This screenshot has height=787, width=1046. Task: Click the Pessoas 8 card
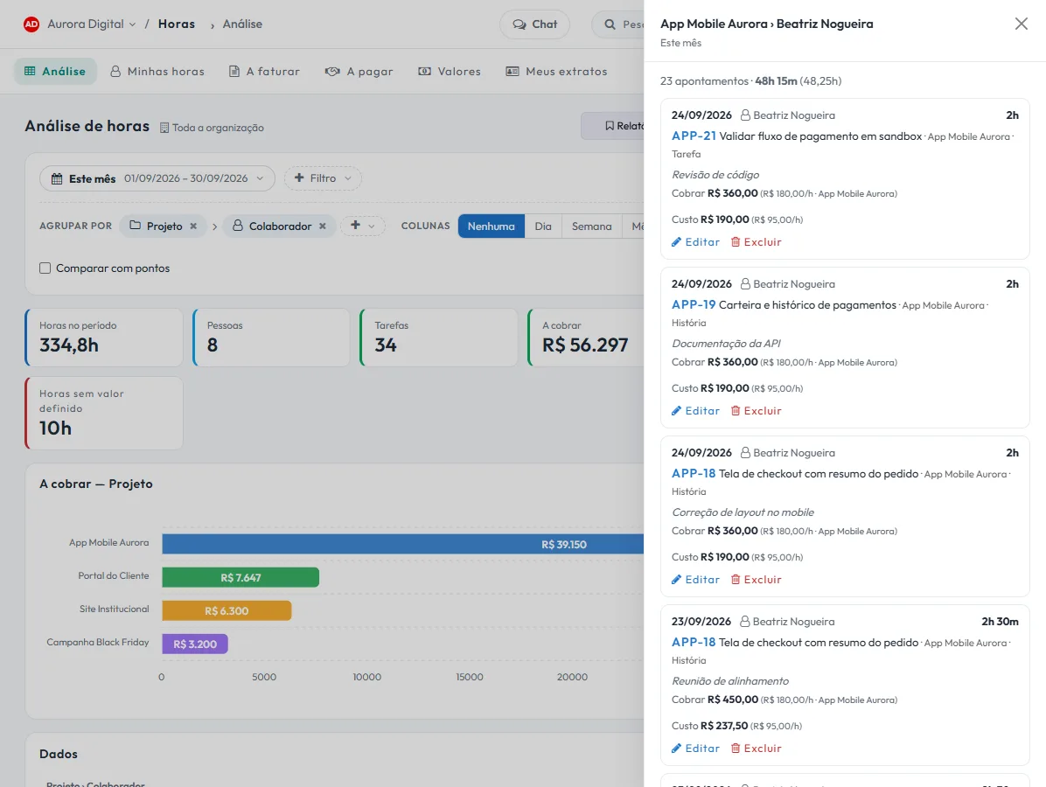pos(271,338)
